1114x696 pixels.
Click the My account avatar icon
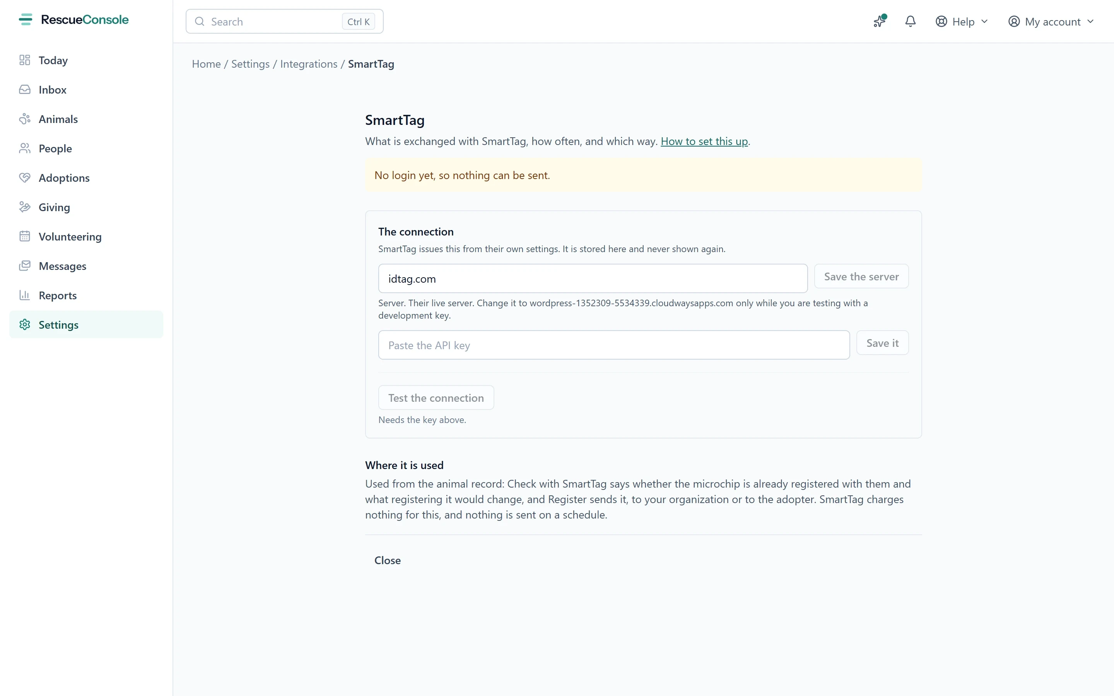tap(1014, 22)
